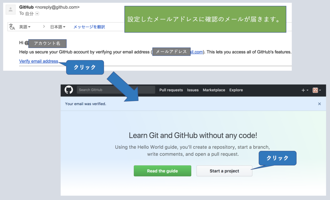Expand the 'To 自分' recipient details arrow
The image size is (330, 200).
tap(37, 14)
